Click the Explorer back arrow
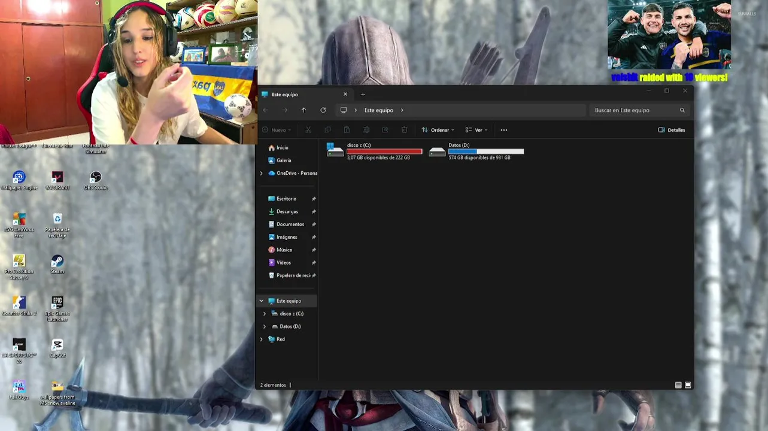 pyautogui.click(x=266, y=110)
